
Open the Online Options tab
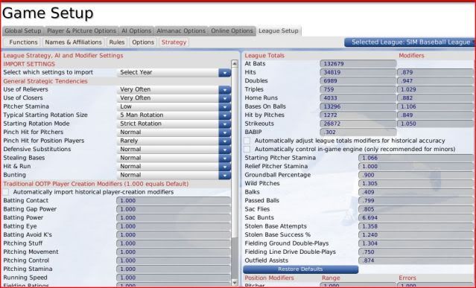(x=232, y=31)
